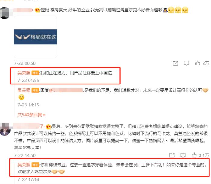Open 吴荣照 profile from 7-23 14:15 reply
211x184 pixels.
[24, 90]
